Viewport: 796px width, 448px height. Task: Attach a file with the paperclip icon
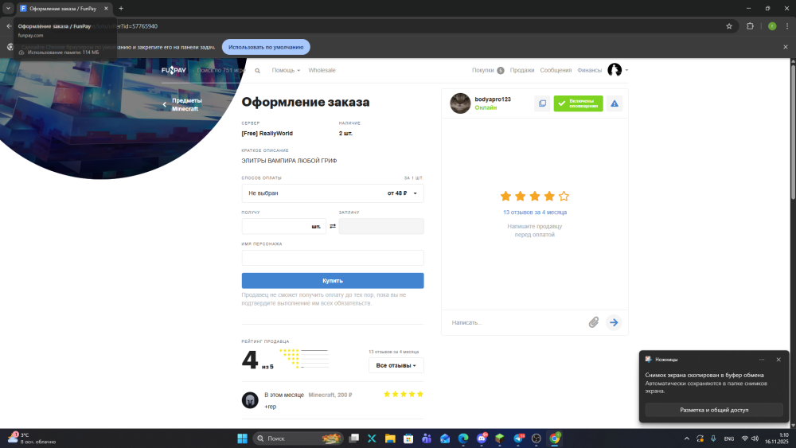[x=594, y=322]
